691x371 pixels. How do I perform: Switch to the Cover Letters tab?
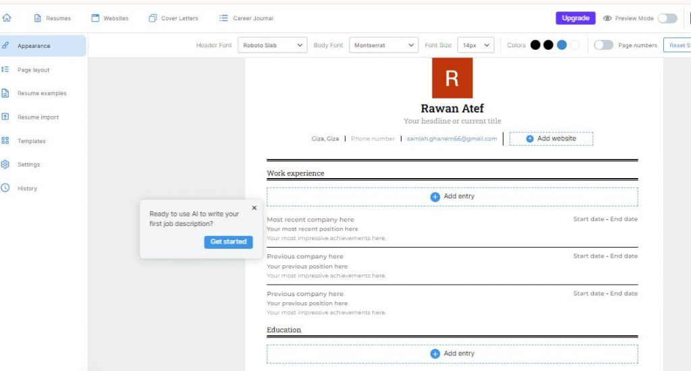pyautogui.click(x=173, y=18)
